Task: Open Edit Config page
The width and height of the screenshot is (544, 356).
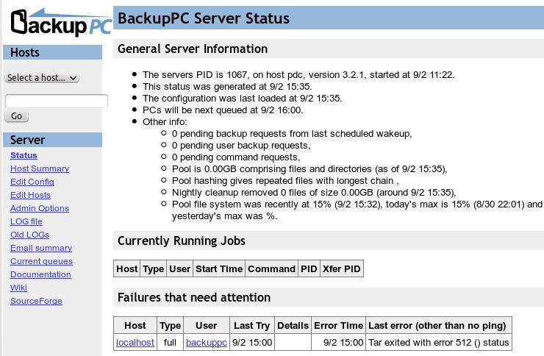Action: 32,182
